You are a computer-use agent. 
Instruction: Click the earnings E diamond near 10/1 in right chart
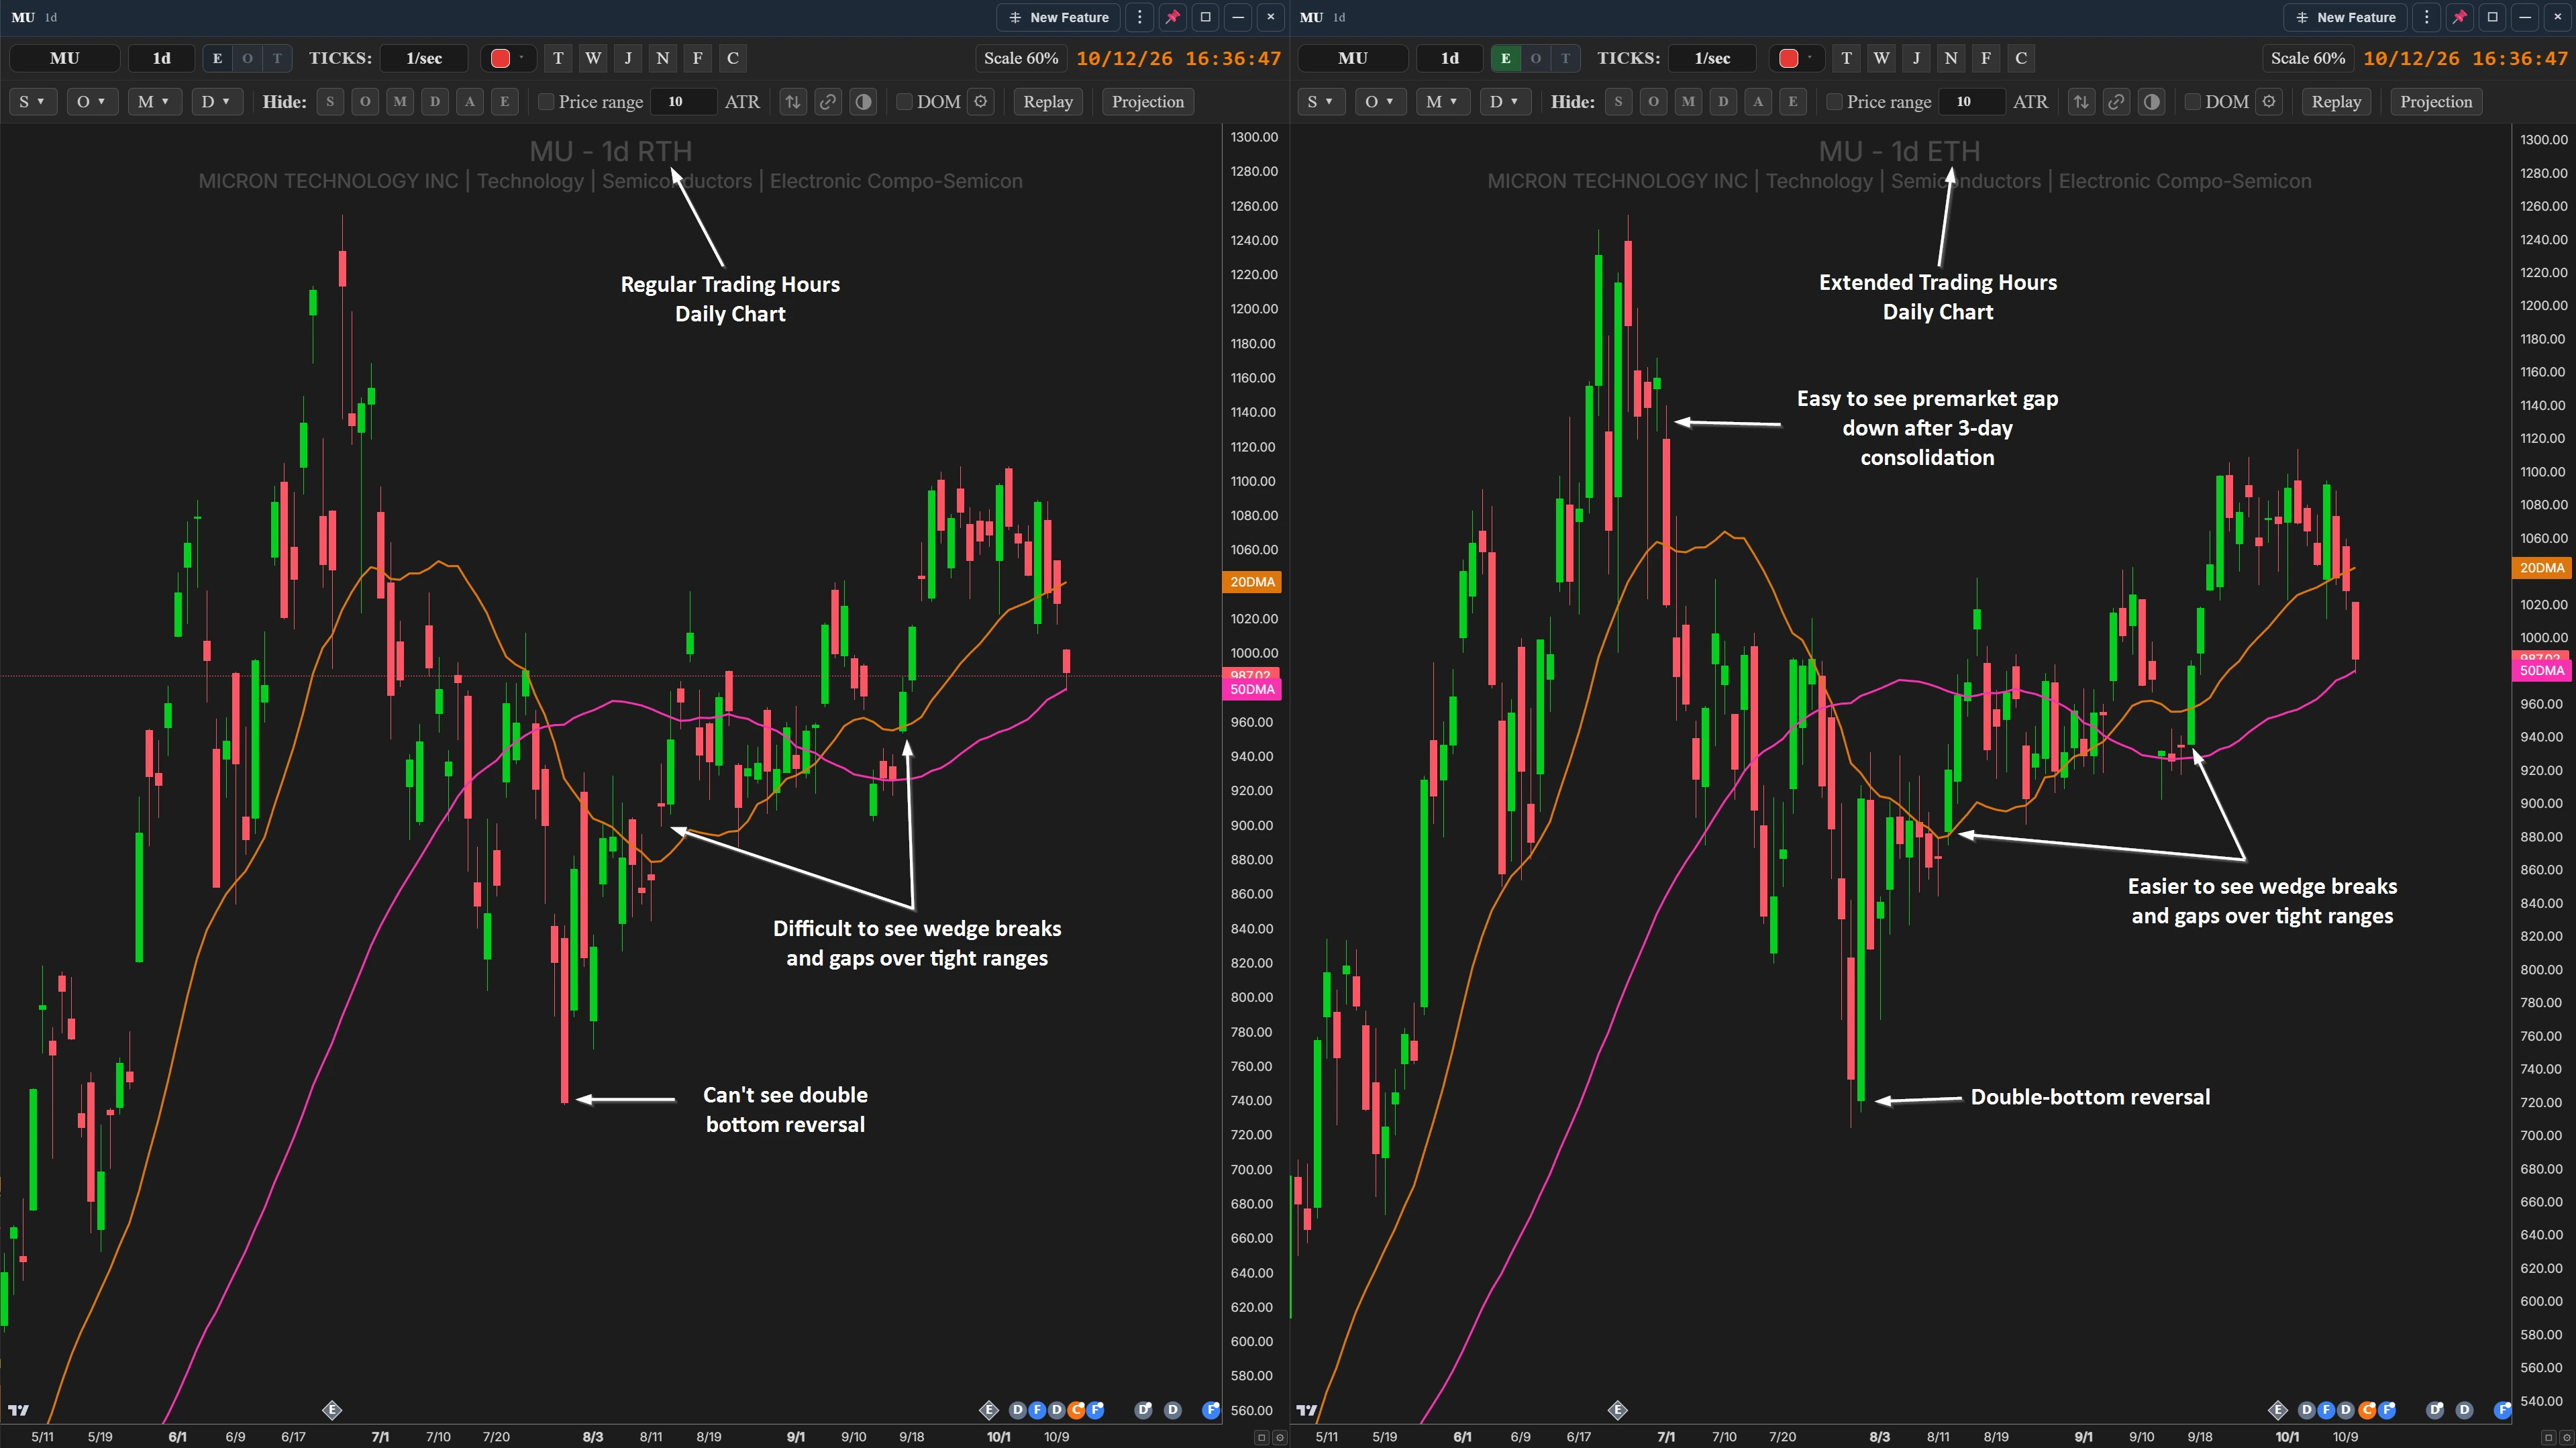2277,1410
